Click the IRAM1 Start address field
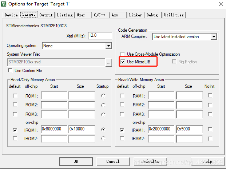226x169 pixels. click(x=161, y=129)
